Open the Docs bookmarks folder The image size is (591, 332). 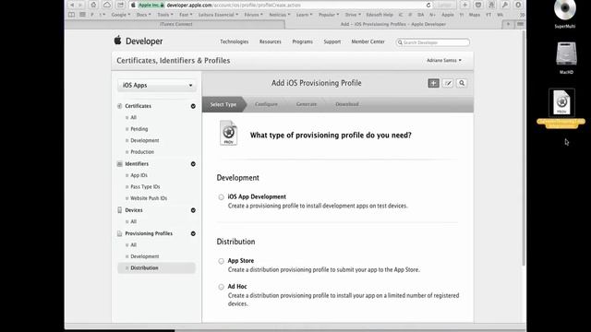[x=143, y=15]
